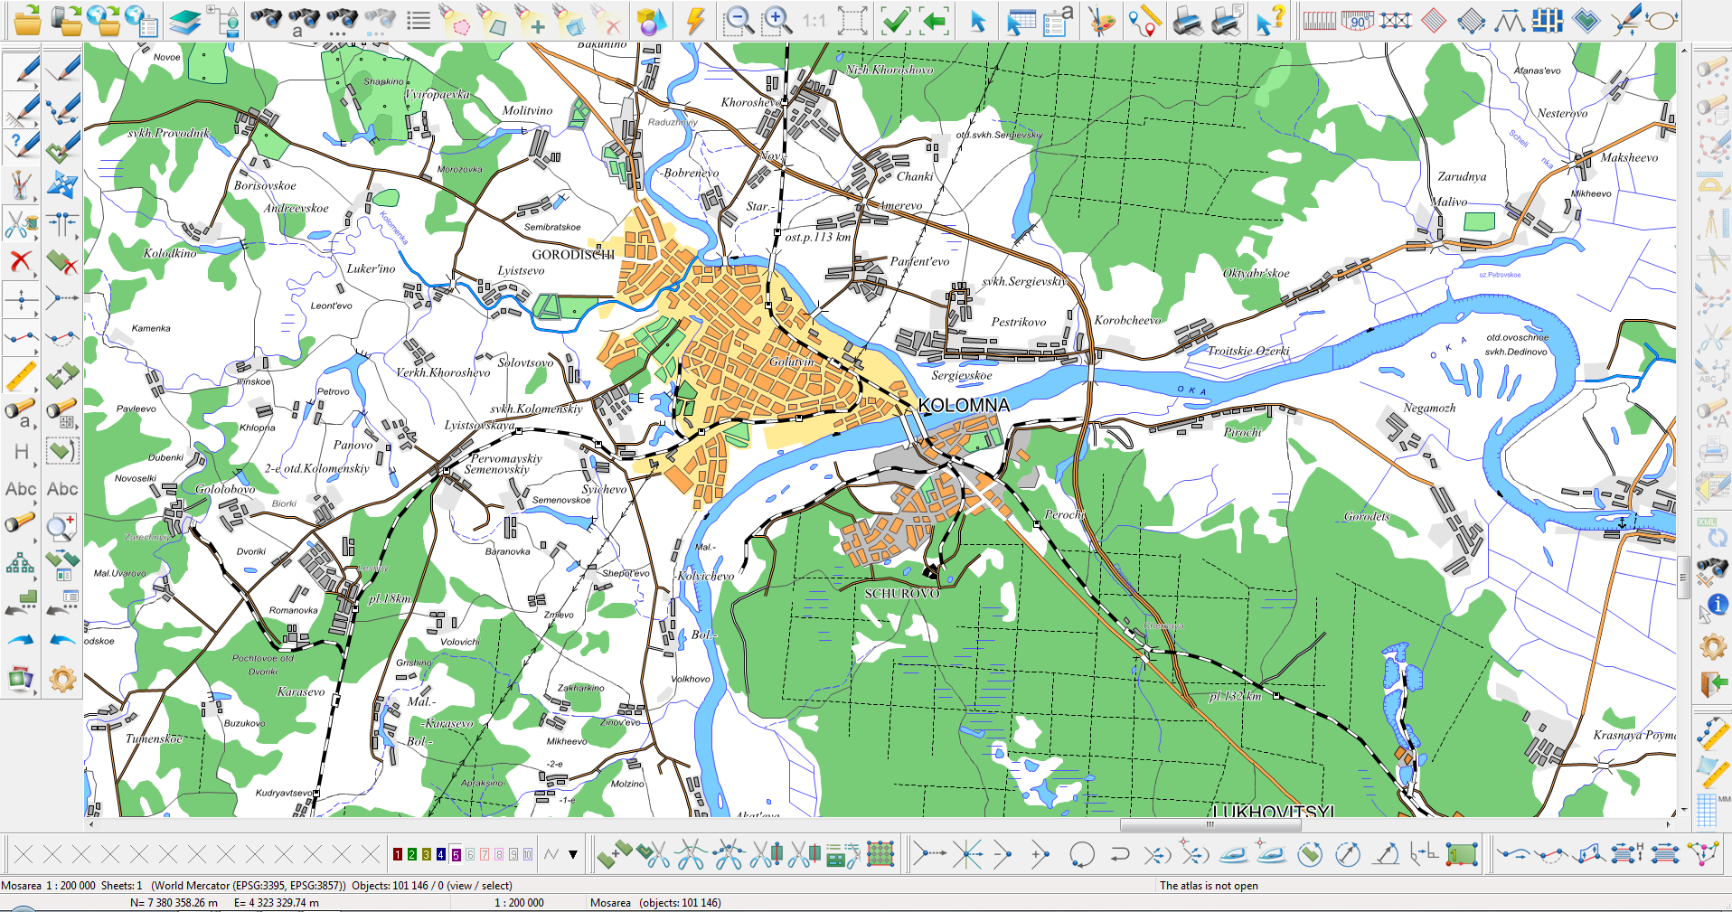
Task: Expand the line type dropdown arrow
Action: tap(573, 854)
